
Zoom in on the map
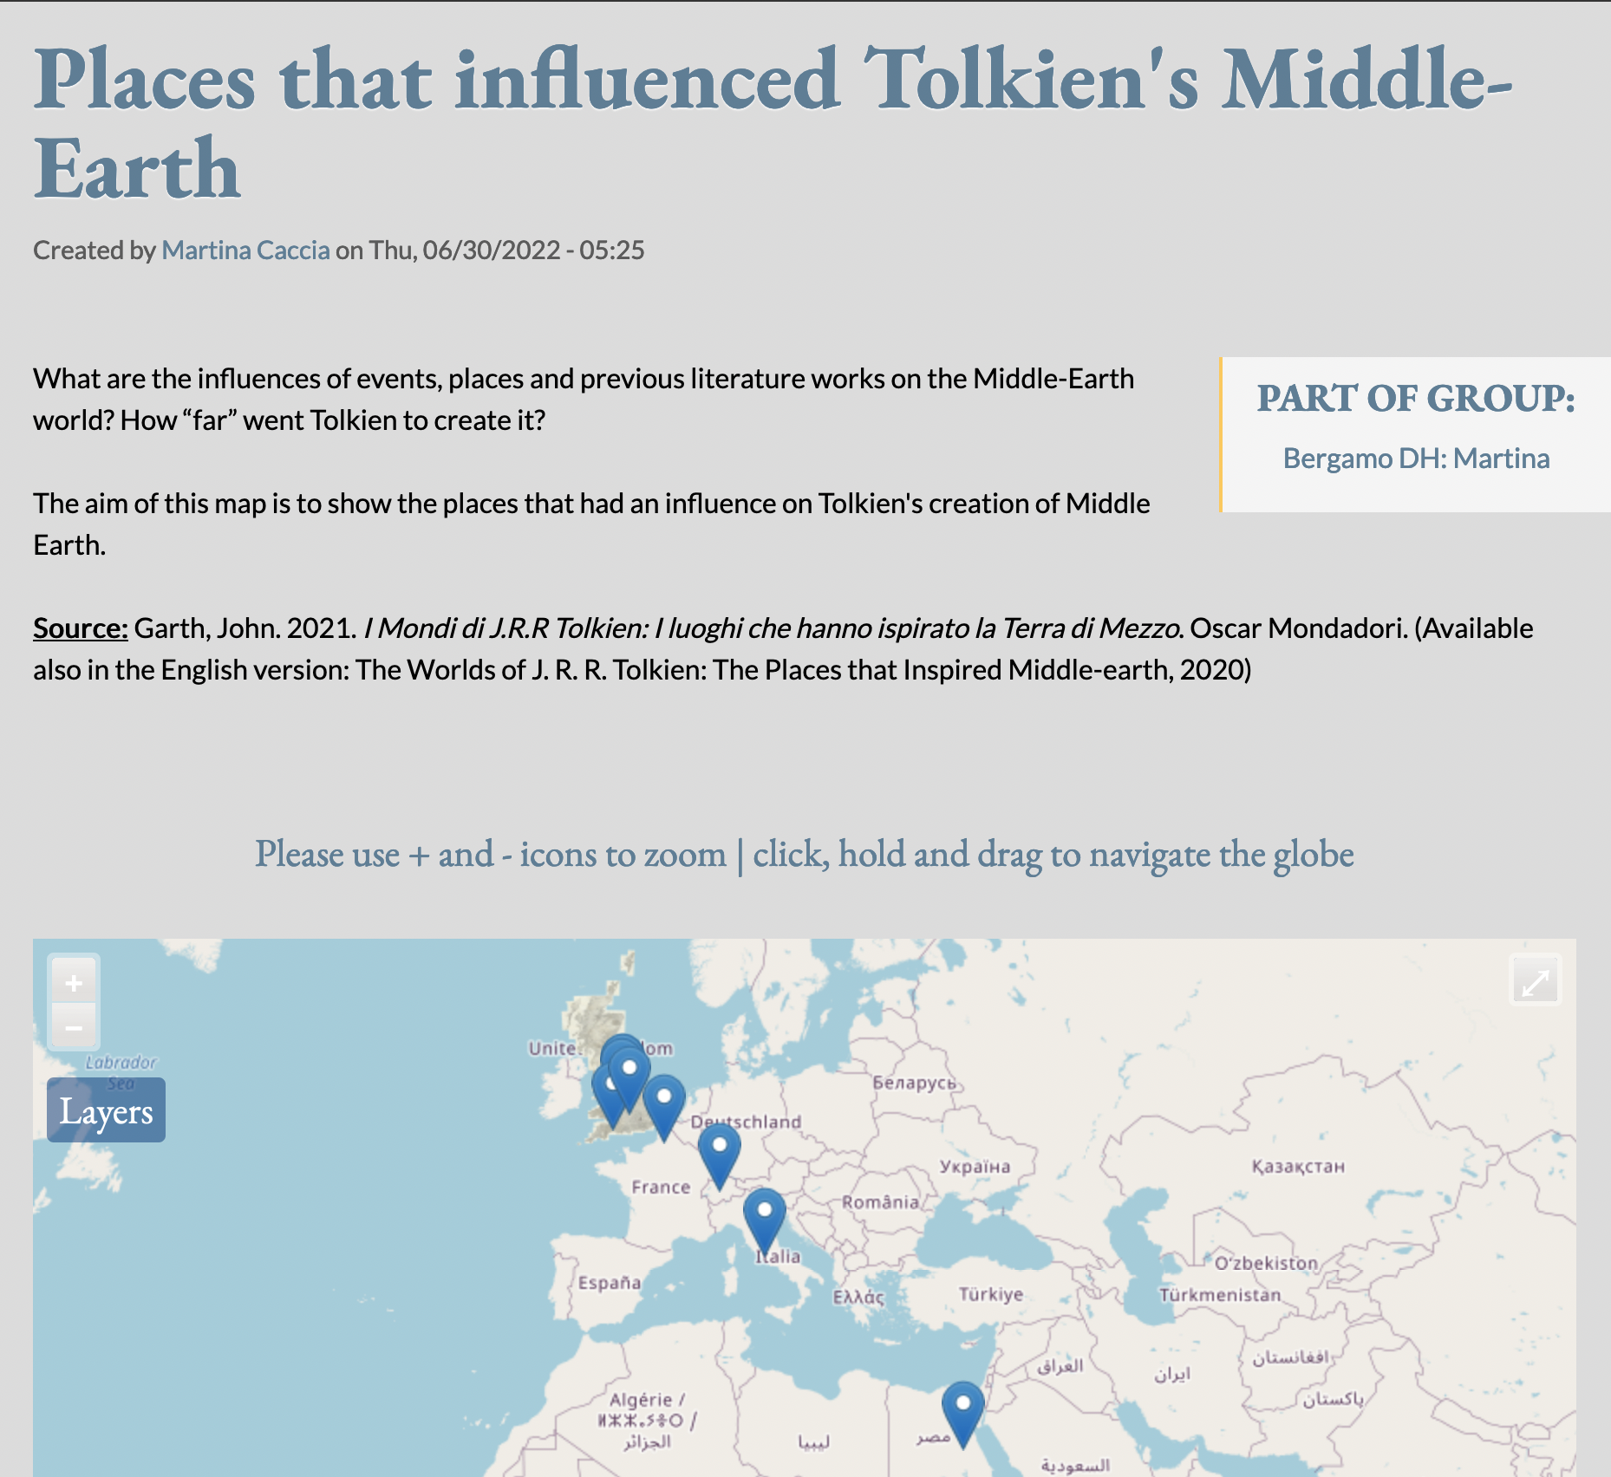point(74,983)
